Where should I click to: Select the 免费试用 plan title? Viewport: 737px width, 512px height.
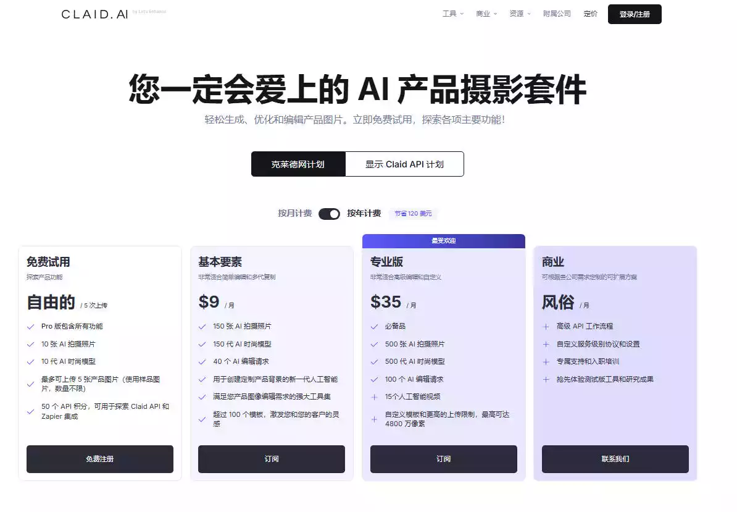click(48, 262)
